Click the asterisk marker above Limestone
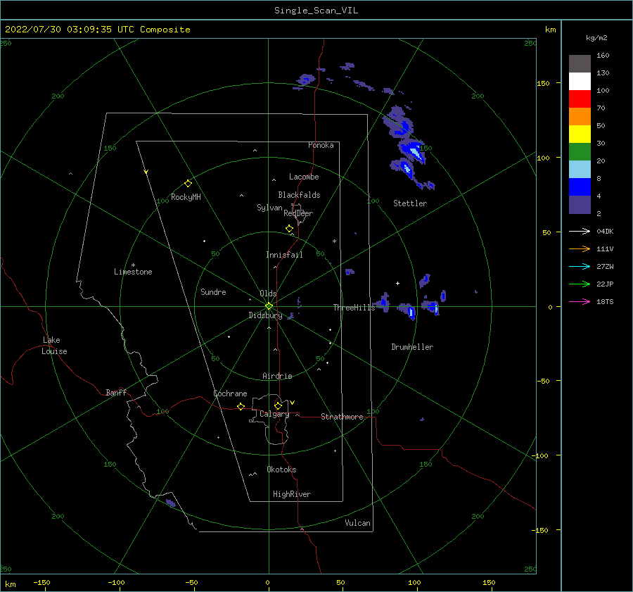Image resolution: width=633 pixels, height=592 pixels. point(133,265)
